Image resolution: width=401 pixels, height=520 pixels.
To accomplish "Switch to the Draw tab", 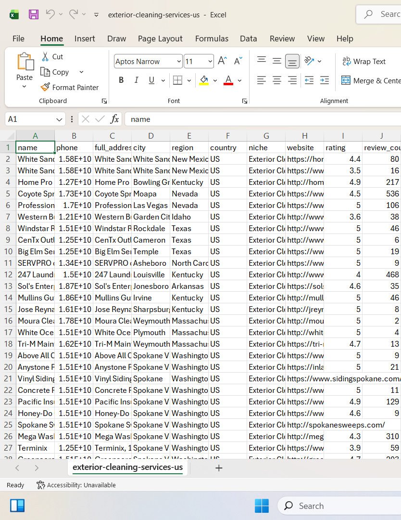I will pyautogui.click(x=116, y=39).
